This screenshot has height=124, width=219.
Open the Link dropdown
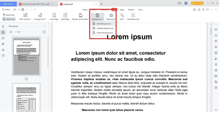(x=122, y=17)
